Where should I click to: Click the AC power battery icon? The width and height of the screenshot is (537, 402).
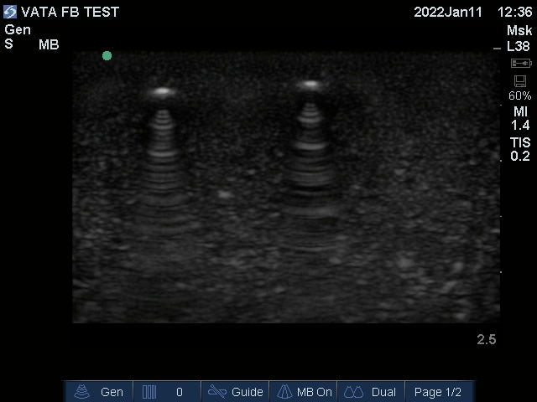520,64
